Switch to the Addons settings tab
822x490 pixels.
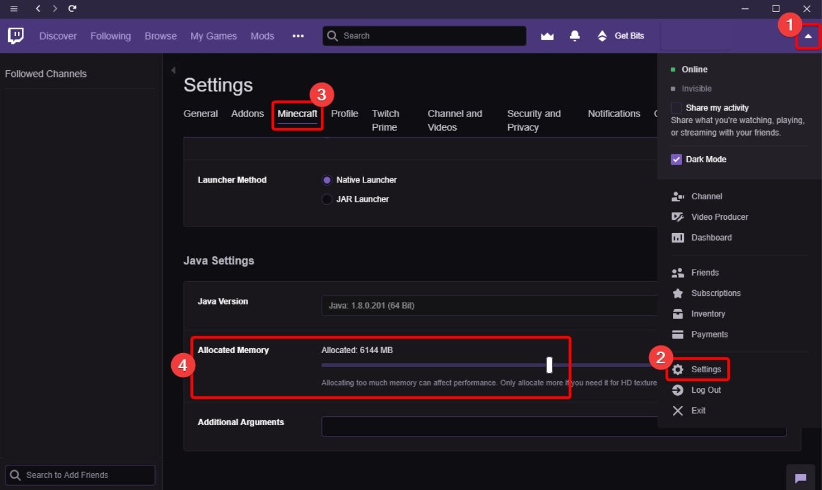click(x=248, y=113)
